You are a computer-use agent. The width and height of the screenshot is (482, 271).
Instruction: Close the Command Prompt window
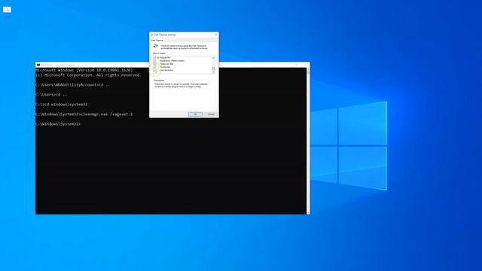tap(305, 65)
